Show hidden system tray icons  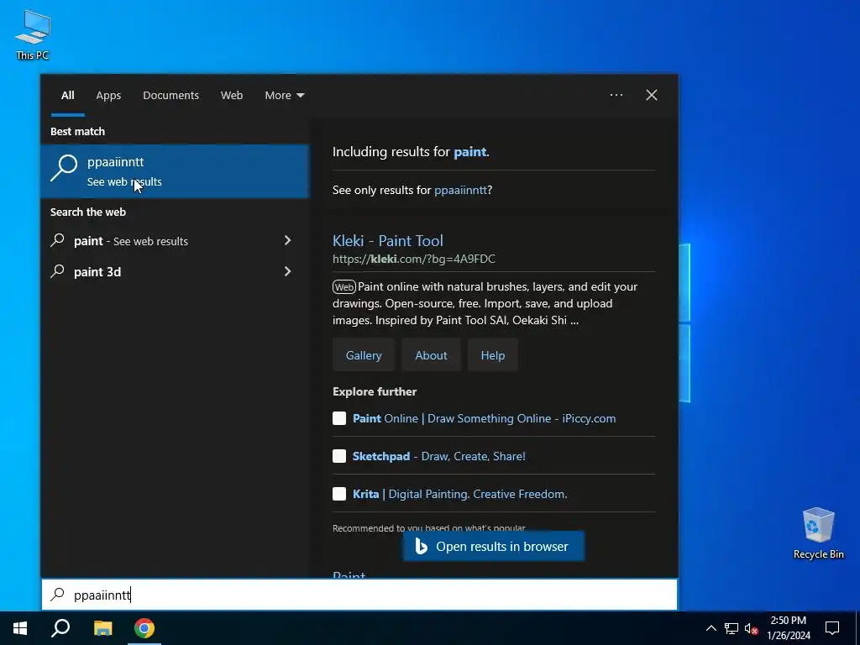(711, 628)
